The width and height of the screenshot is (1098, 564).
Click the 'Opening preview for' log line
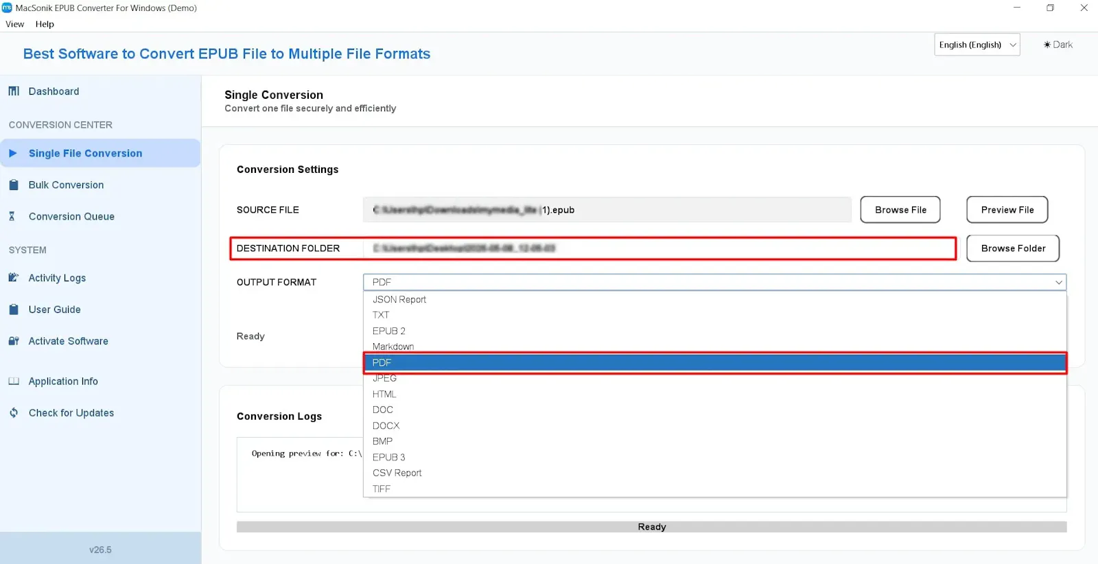[x=306, y=454]
